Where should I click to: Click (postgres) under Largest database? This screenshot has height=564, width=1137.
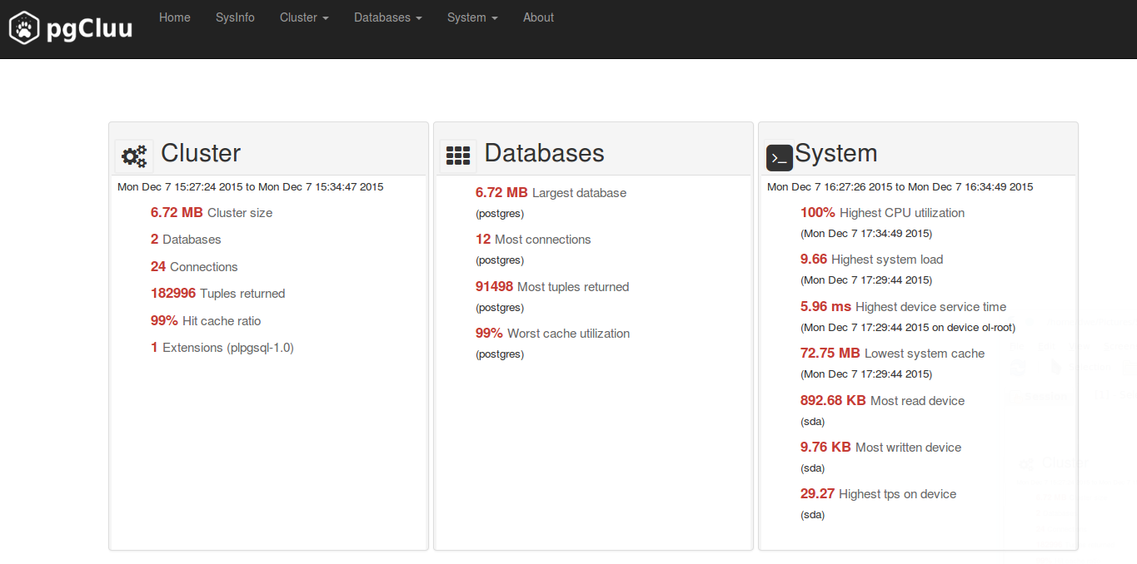(x=500, y=214)
